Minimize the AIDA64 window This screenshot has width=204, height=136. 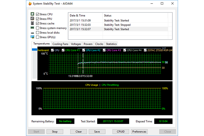pos(152,4)
